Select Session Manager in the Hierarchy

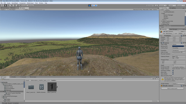[x=168, y=15]
